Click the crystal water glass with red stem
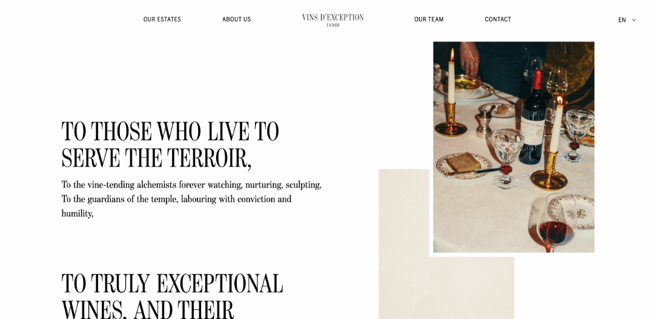 click(506, 157)
